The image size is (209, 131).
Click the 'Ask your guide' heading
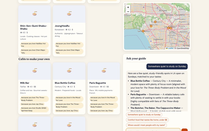pos(136,58)
